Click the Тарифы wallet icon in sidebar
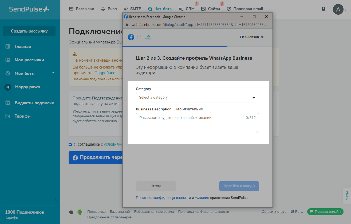 (x=8, y=116)
